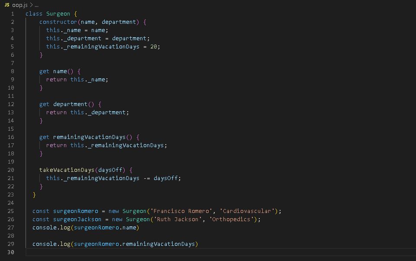Place cursor on empty line 30
The height and width of the screenshot is (261, 416).
tap(220, 252)
